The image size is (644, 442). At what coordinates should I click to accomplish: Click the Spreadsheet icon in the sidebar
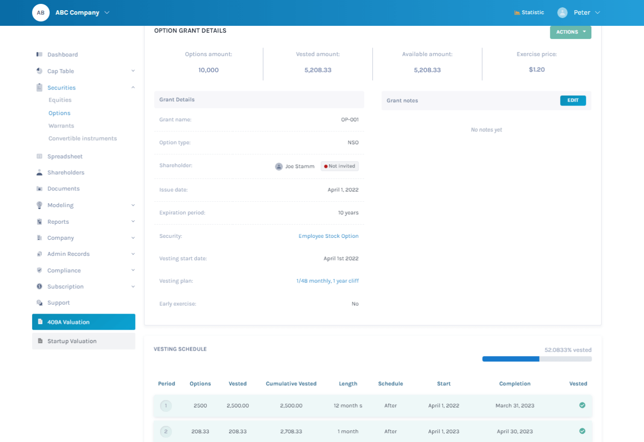(40, 156)
